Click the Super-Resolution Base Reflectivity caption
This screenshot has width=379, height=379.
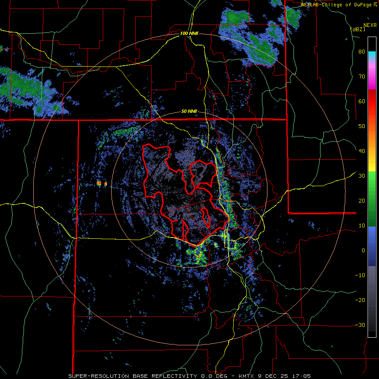point(189,376)
